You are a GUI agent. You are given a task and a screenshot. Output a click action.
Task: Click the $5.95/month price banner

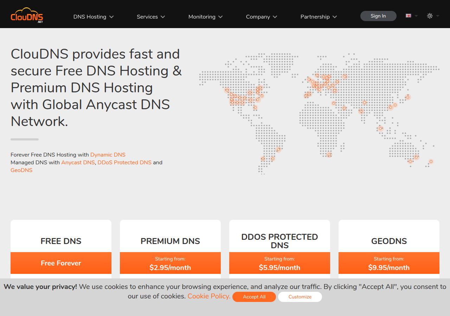tap(279, 263)
